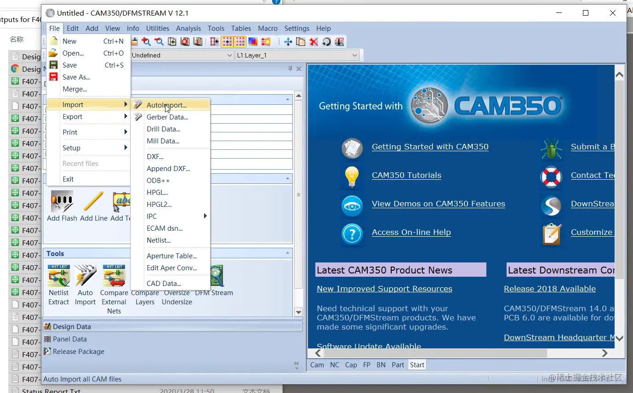Click the zoom out magnifier toolbar icon
Image resolution: width=633 pixels, height=393 pixels.
[x=159, y=42]
